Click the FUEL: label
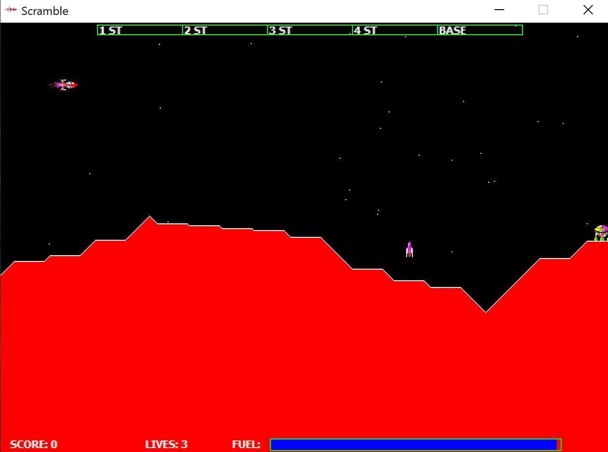Viewport: 608px width, 452px height. coord(246,444)
